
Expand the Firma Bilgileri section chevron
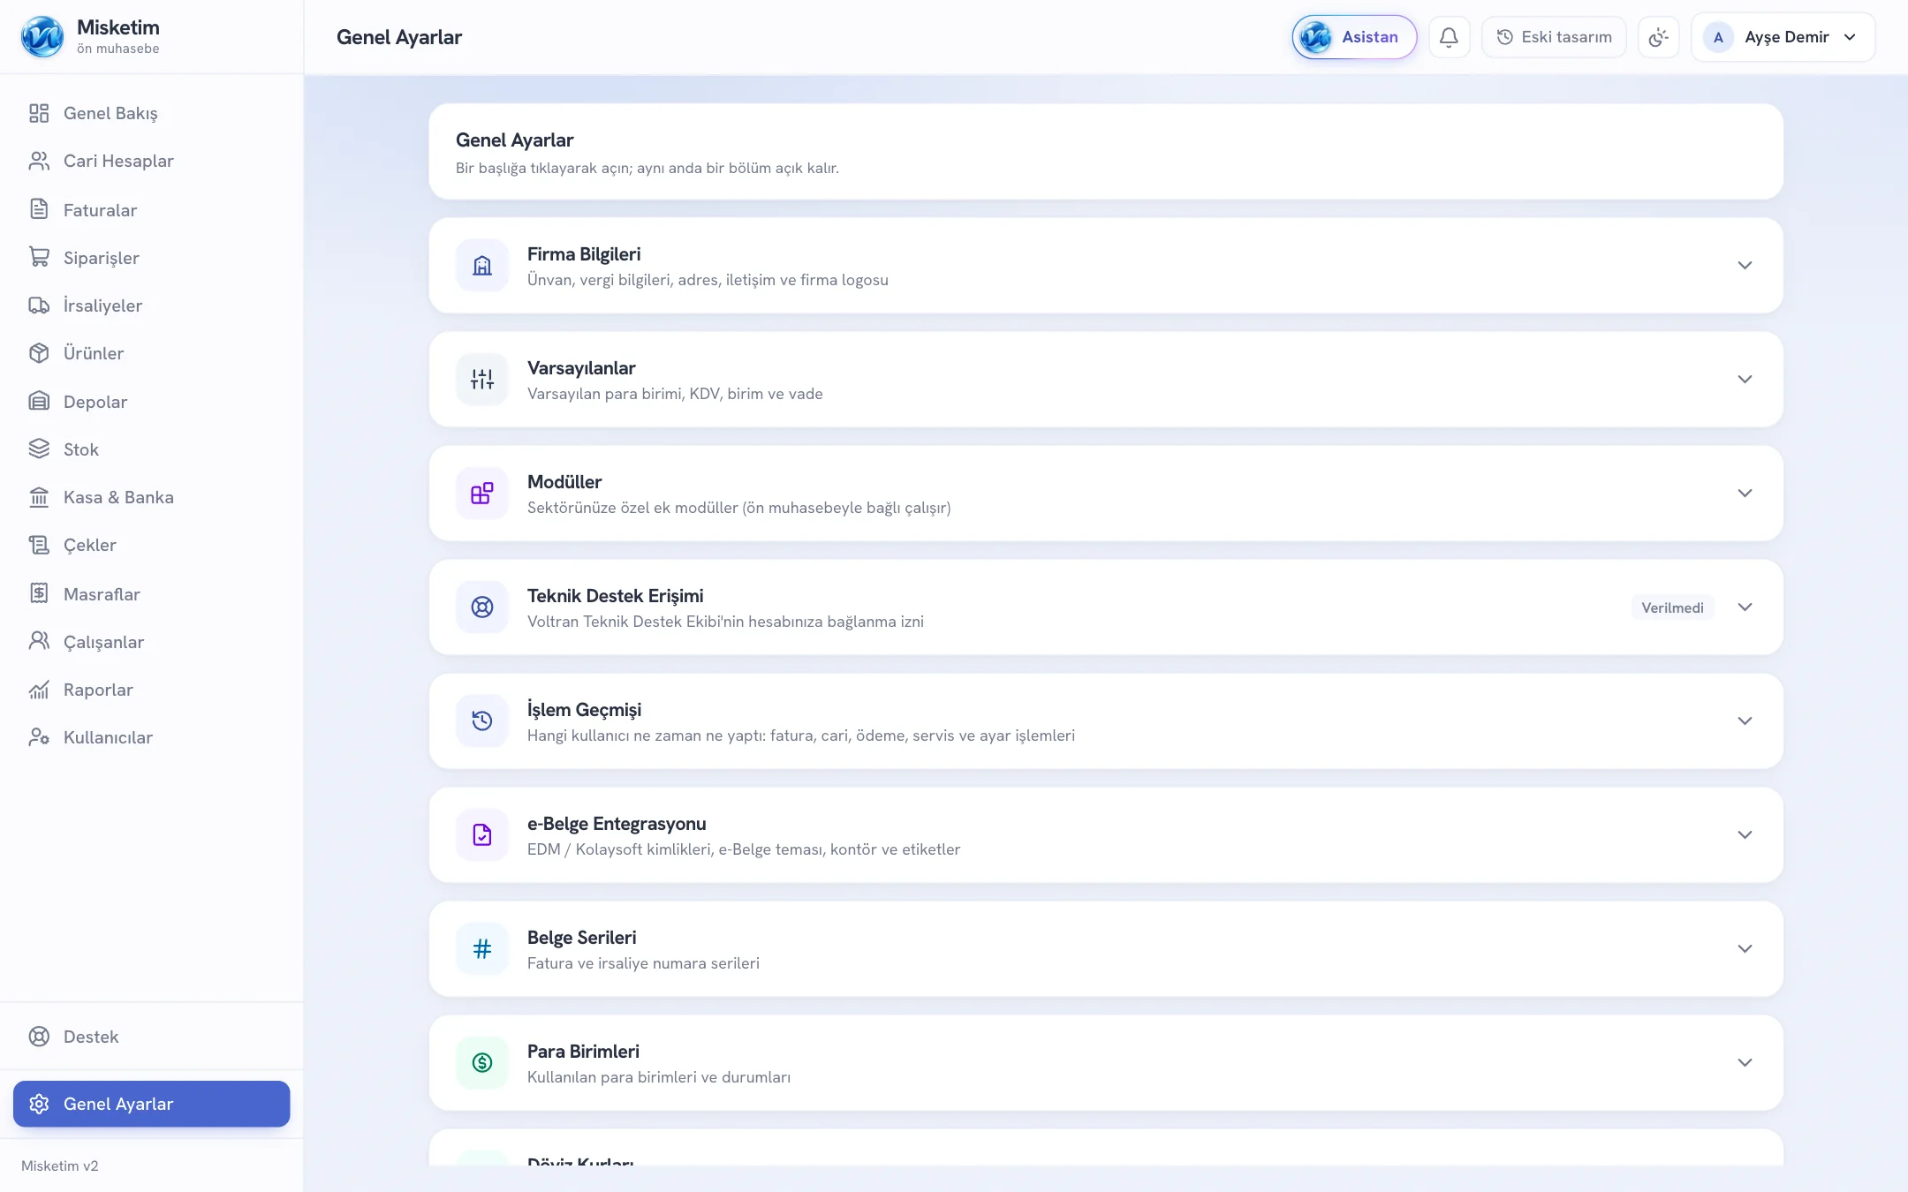1745,265
